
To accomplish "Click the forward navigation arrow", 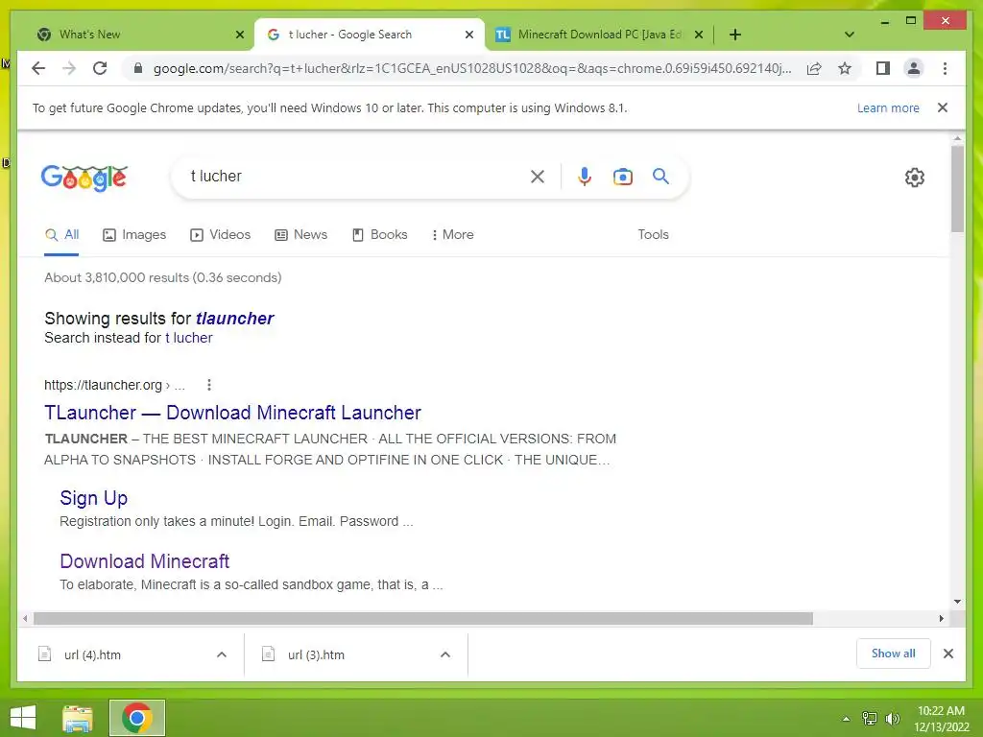I will 69,68.
